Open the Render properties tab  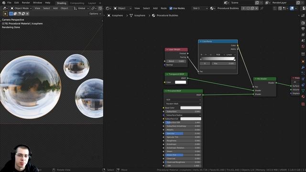(303, 23)
